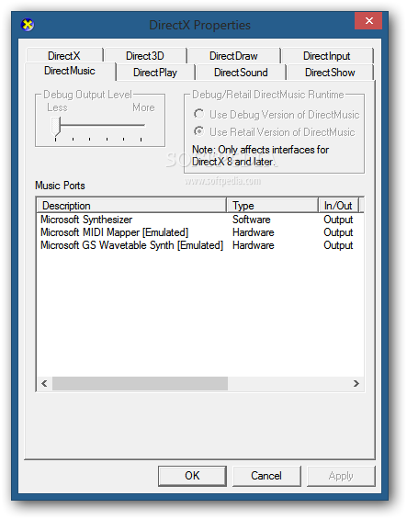The image size is (407, 519).
Task: Close the DirectX Properties window
Action: click(x=368, y=21)
